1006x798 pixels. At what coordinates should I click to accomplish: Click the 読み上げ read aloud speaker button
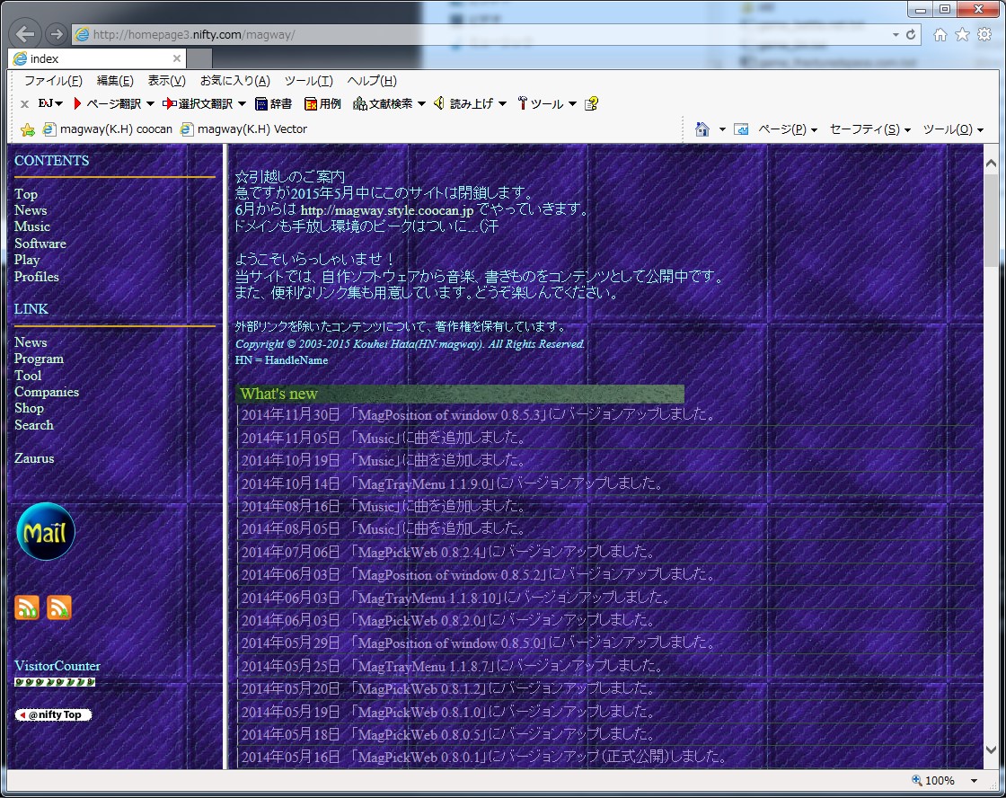coord(463,103)
